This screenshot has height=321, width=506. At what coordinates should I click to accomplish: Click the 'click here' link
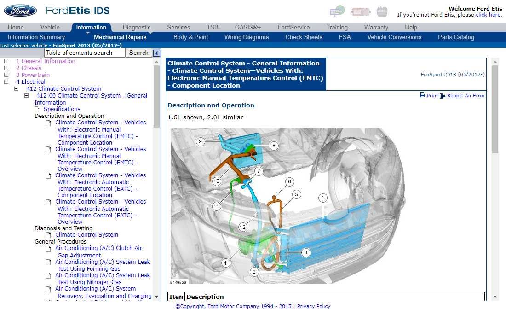[489, 15]
